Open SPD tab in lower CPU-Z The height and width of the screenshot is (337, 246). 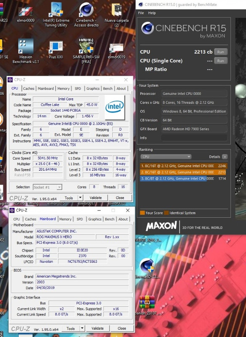(80, 219)
